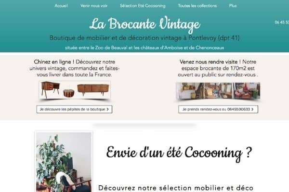Viewport: 289px width, 192px height.
Task: Open the third shop photo with red armchairs
Action: click(x=247, y=91)
